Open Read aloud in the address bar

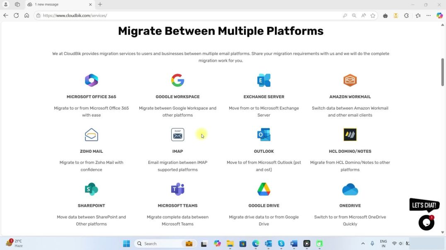(x=364, y=16)
